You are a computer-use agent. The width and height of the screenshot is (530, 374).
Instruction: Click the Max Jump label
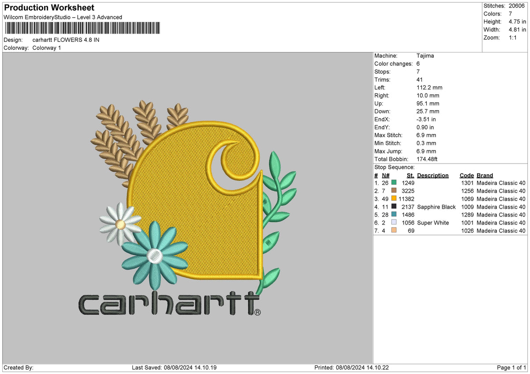[x=388, y=151]
